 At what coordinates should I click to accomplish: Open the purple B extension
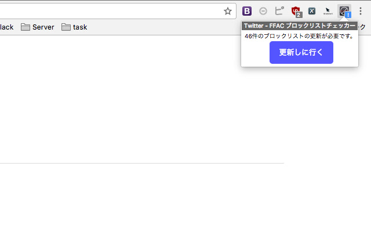click(x=247, y=11)
